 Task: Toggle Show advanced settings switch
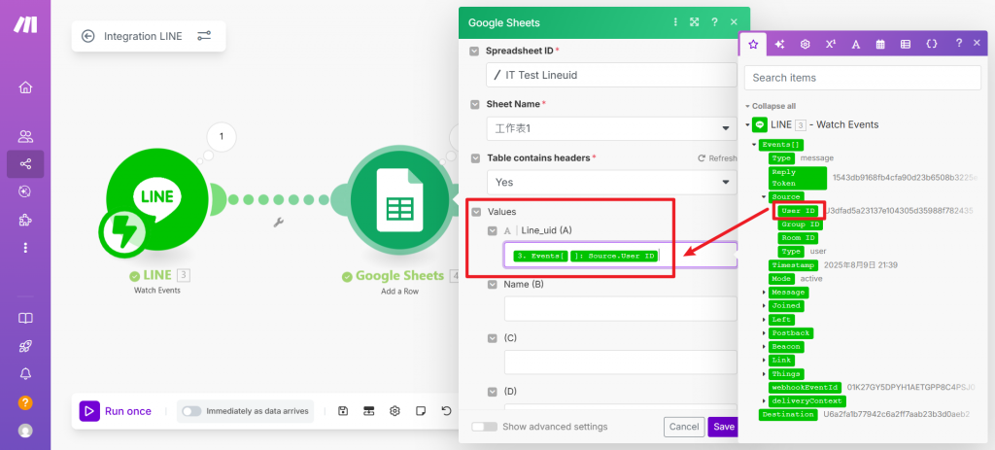(x=484, y=427)
